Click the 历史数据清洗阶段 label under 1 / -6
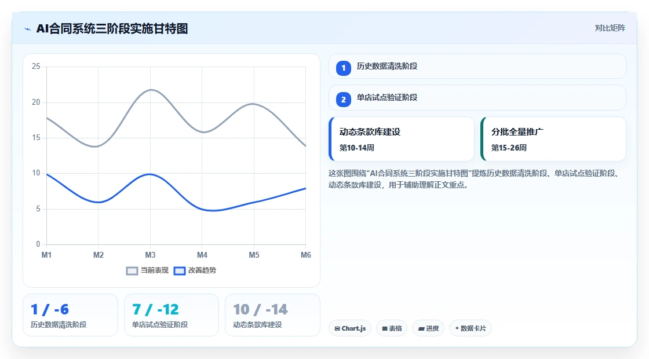 click(x=59, y=325)
